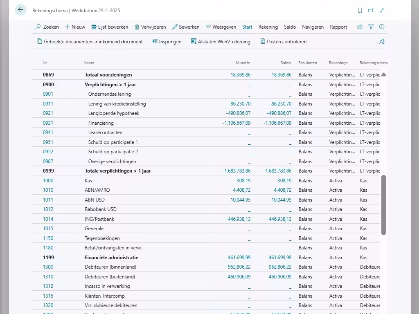
Task: Click the vertical scrollbar thumb
Action: 383,205
